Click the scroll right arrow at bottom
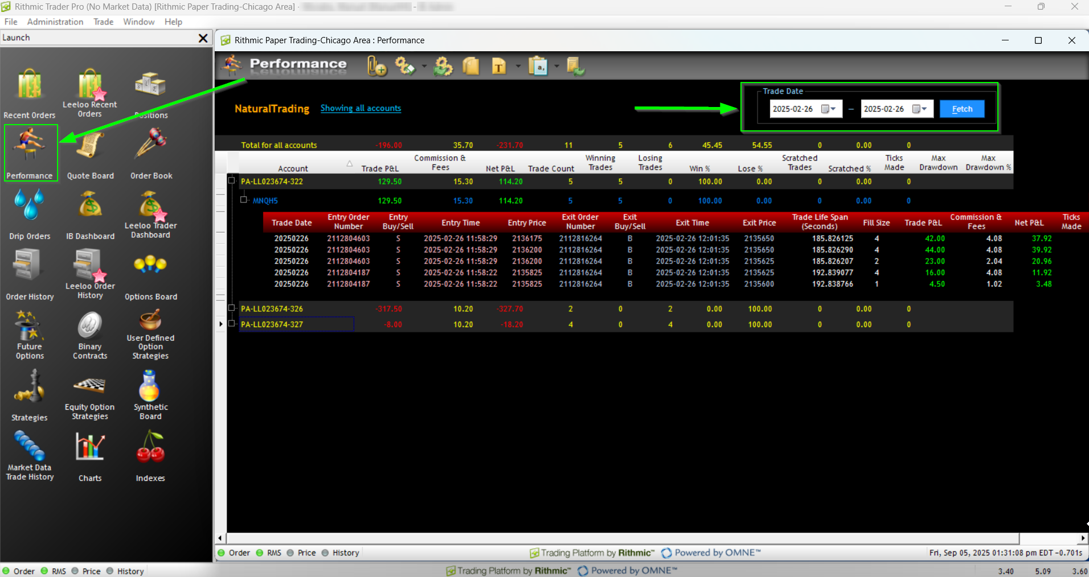1089x577 pixels. [x=1083, y=538]
